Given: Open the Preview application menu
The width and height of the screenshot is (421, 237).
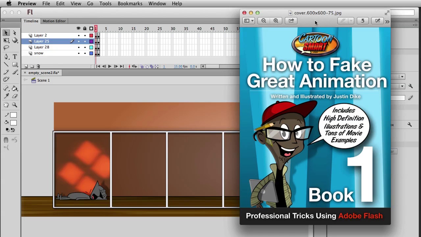Looking at the screenshot, I should tap(27, 4).
